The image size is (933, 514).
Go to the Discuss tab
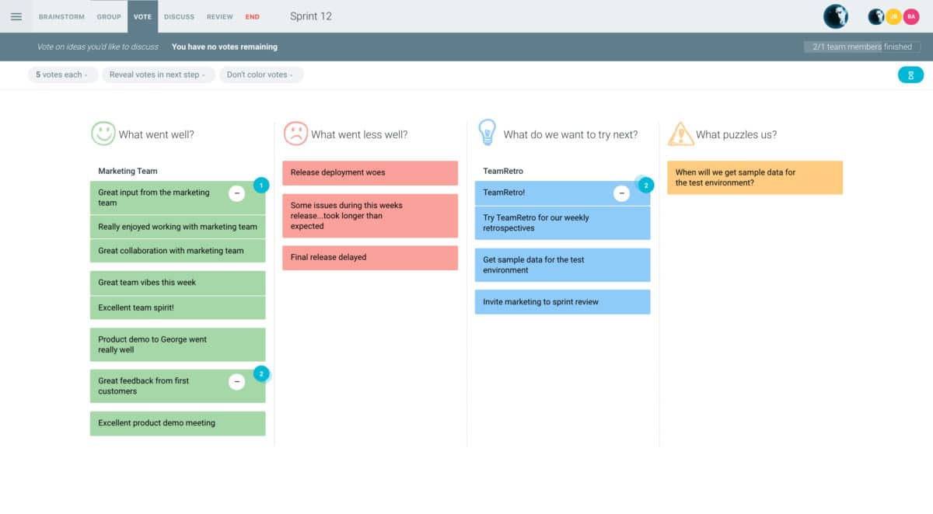point(179,16)
